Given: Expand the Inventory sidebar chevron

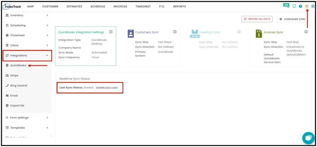Looking at the screenshot, I should pos(47,15).
